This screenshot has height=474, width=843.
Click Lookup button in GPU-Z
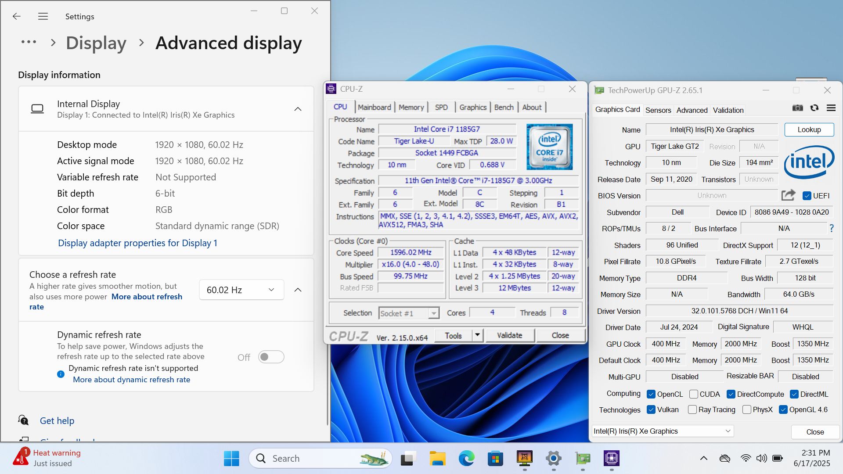[x=809, y=129]
